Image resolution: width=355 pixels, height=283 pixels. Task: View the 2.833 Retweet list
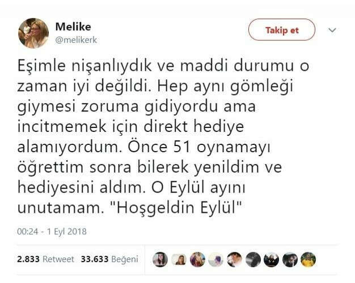(45, 259)
